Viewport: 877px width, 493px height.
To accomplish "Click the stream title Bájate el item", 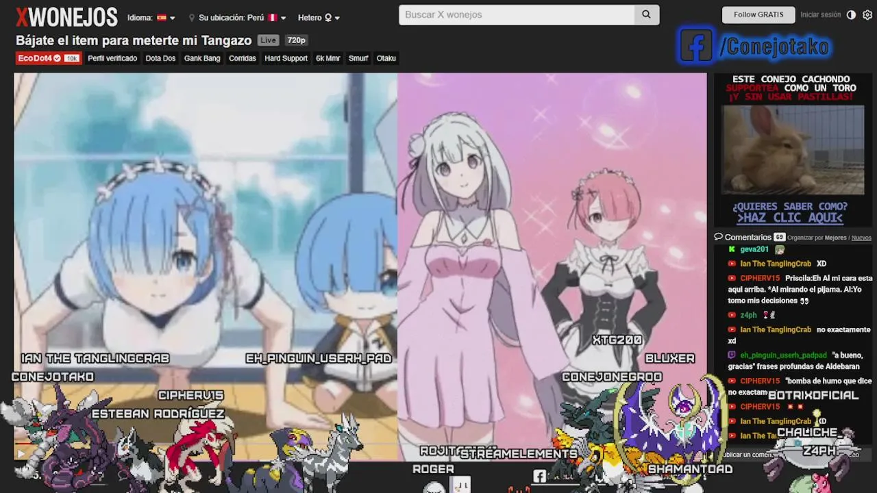I will (x=134, y=40).
